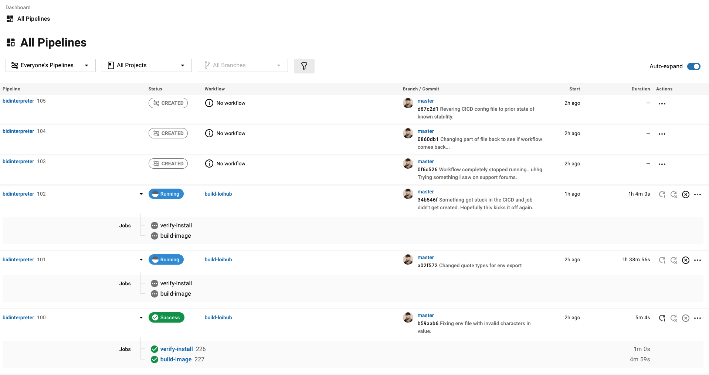This screenshot has width=709, height=375.
Task: Click the green check icon beside build-image 227
Action: tap(155, 359)
